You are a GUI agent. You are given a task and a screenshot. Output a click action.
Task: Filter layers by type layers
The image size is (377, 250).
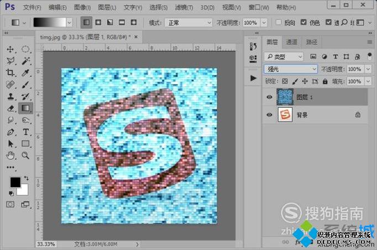click(335, 56)
